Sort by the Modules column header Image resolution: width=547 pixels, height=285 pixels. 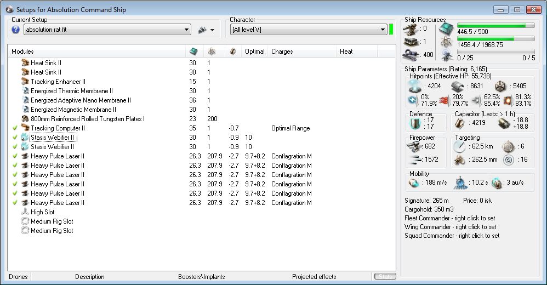[96, 52]
